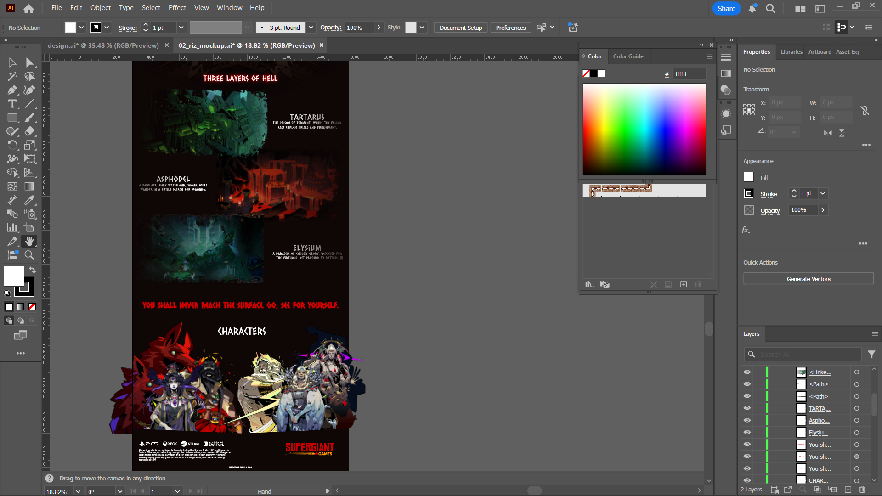This screenshot has height=496, width=882.
Task: Open the zoom level dropdown
Action: click(78, 491)
